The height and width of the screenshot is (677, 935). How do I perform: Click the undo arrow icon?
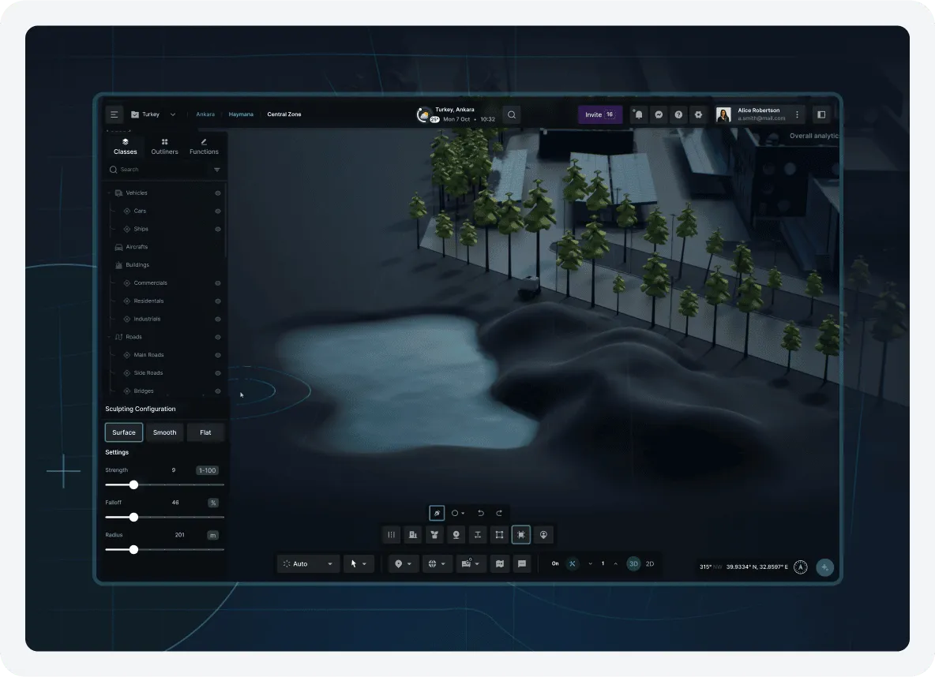coord(481,513)
